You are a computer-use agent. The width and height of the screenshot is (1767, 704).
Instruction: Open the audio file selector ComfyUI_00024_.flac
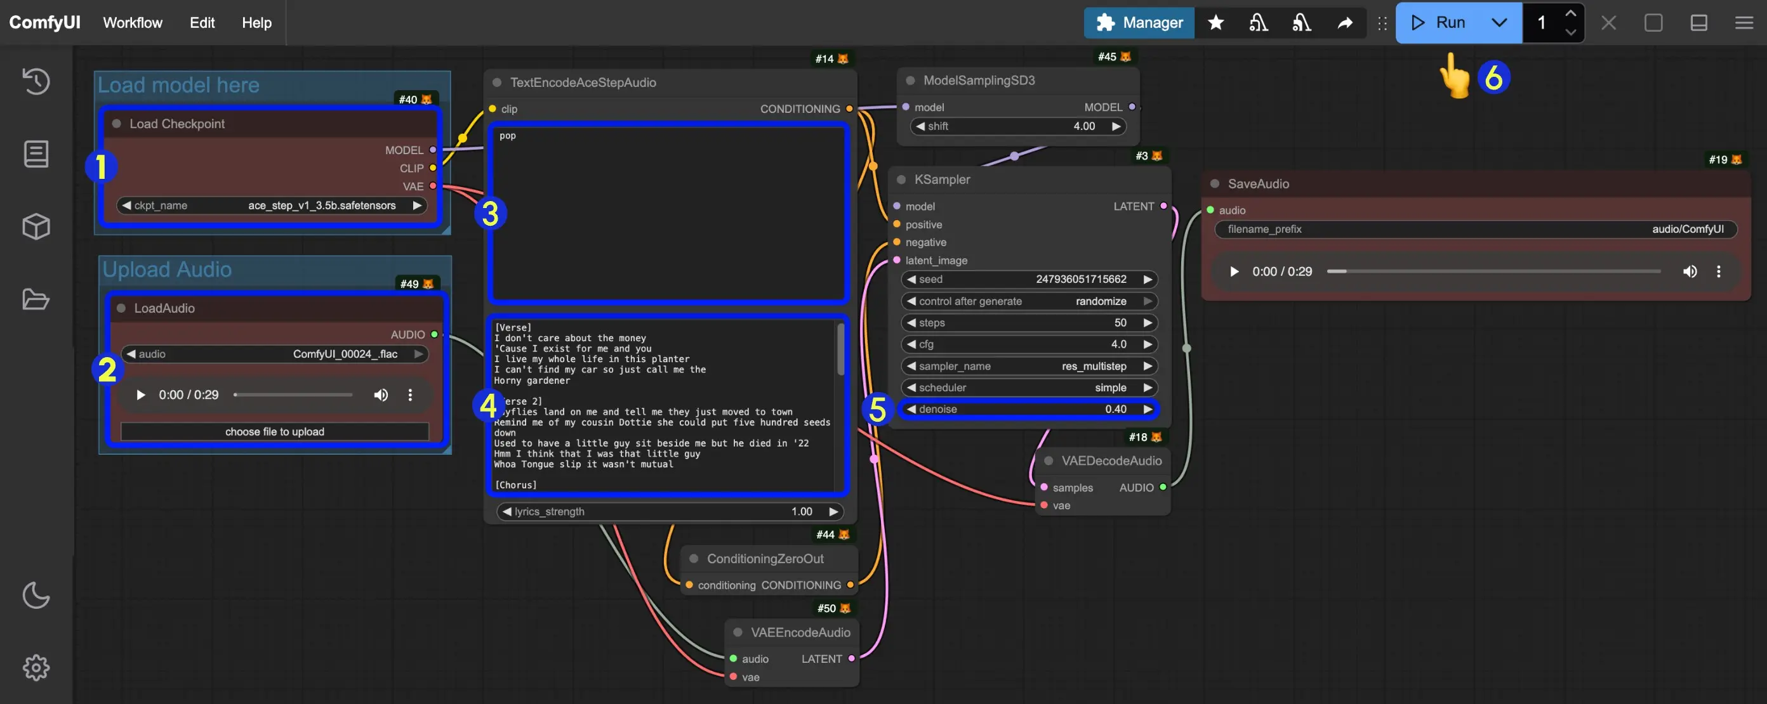pos(274,354)
